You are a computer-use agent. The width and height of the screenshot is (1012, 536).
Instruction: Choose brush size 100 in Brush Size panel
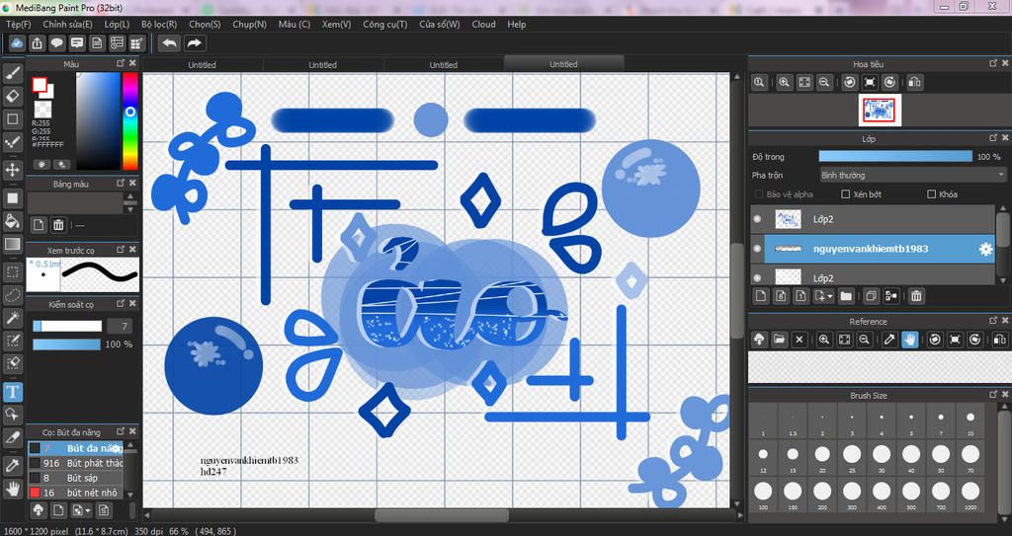(762, 491)
